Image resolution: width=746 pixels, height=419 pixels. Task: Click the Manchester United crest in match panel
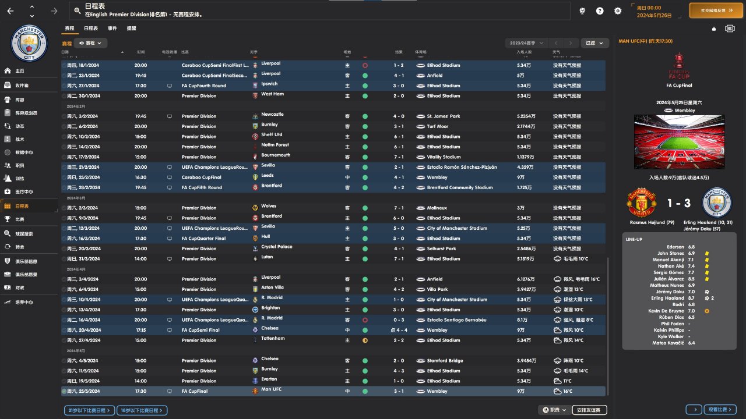[641, 203]
